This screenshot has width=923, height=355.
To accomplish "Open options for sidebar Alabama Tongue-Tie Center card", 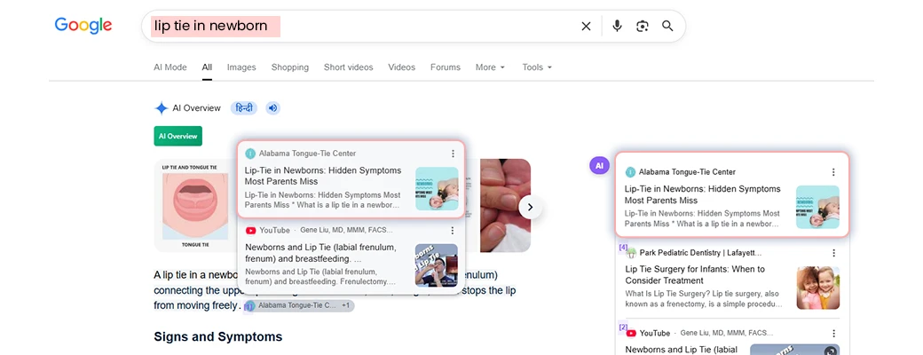I will [833, 172].
